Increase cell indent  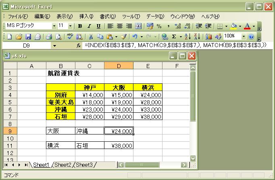tap(208, 26)
